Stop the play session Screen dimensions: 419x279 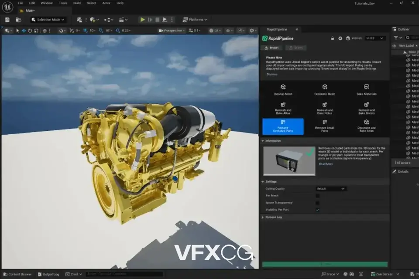click(x=158, y=20)
